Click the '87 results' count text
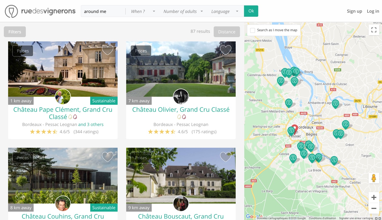The height and width of the screenshot is (220, 382). (200, 31)
